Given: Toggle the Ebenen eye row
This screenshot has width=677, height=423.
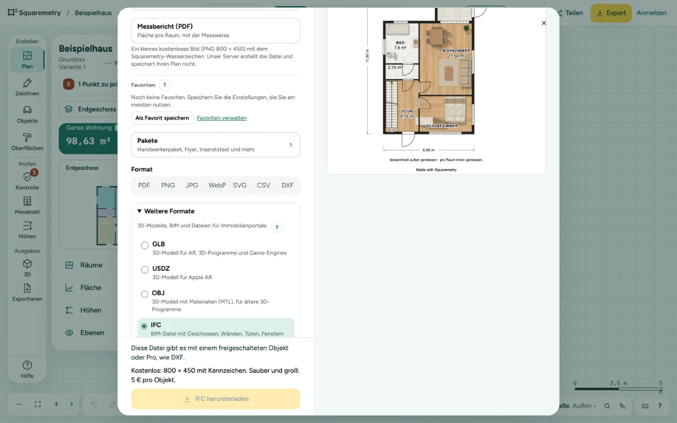Looking at the screenshot, I should 85,333.
